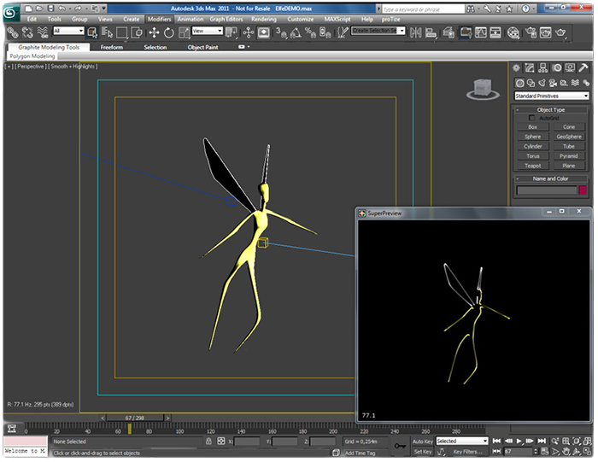Screen dimensions: 598x462
Task: Enable the AutoGrid checkbox
Action: [533, 118]
